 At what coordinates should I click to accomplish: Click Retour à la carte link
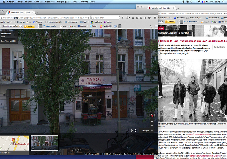click(x=6, y=153)
